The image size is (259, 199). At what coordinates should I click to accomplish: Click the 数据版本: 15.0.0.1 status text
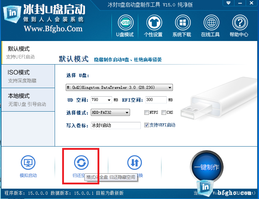[x=72, y=193]
